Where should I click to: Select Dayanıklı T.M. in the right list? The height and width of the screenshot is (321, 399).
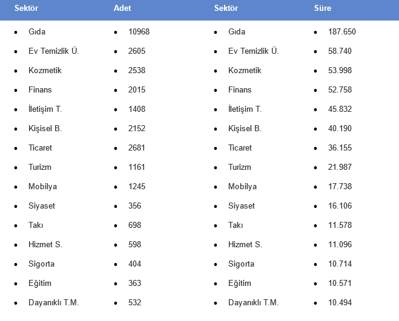(254, 302)
